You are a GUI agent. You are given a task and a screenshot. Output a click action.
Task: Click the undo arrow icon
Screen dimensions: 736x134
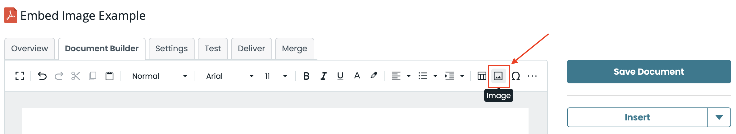(x=42, y=76)
